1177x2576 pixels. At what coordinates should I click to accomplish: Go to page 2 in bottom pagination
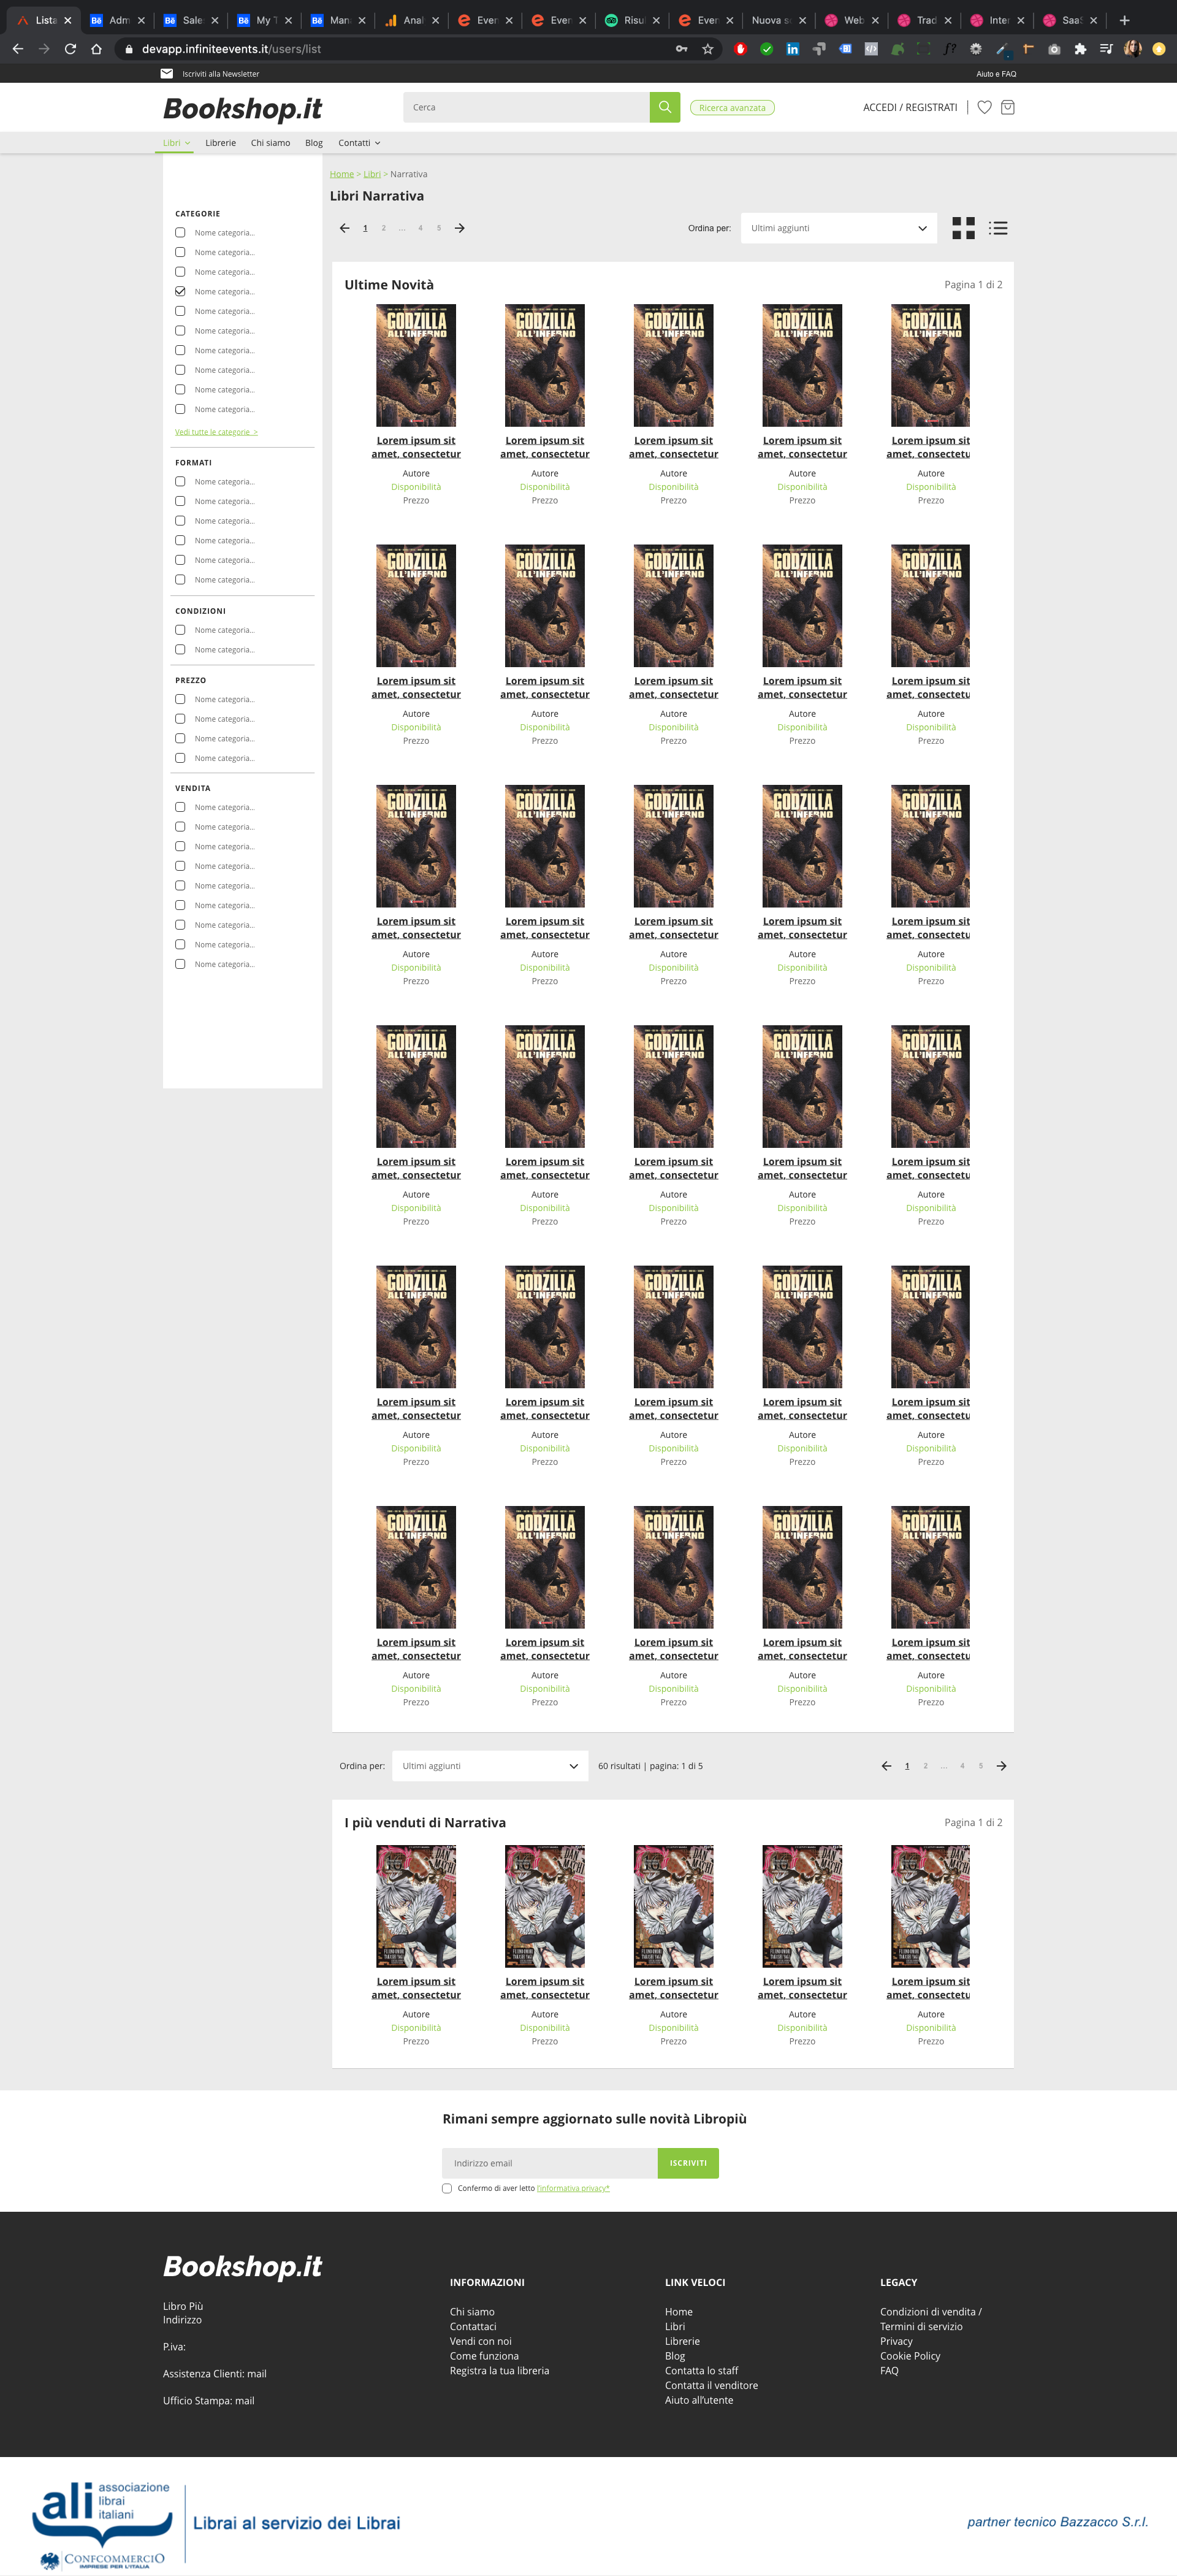point(925,1766)
